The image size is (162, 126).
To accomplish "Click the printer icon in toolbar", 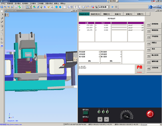I will [x=52, y=7].
